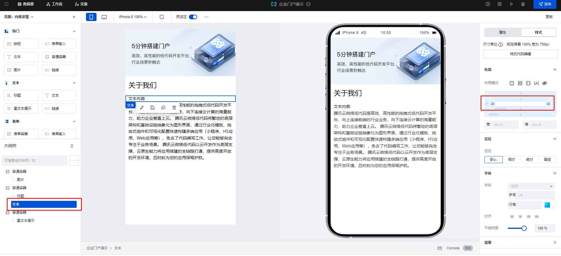The image size is (561, 256).
Task: Refresh the canvas preview
Action: (162, 17)
